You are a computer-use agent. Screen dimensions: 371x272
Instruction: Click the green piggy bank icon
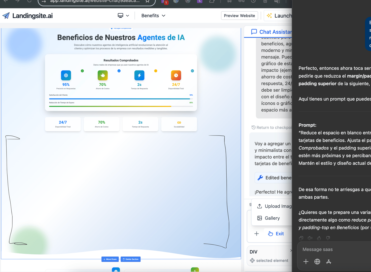[x=103, y=75]
